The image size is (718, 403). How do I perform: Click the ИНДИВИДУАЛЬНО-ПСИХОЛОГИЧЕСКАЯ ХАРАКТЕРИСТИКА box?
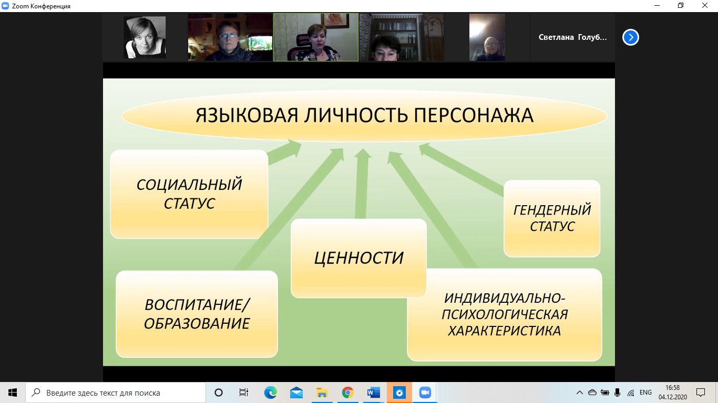[x=505, y=314]
